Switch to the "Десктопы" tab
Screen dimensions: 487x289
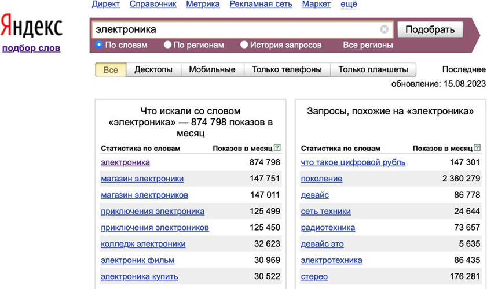point(153,69)
